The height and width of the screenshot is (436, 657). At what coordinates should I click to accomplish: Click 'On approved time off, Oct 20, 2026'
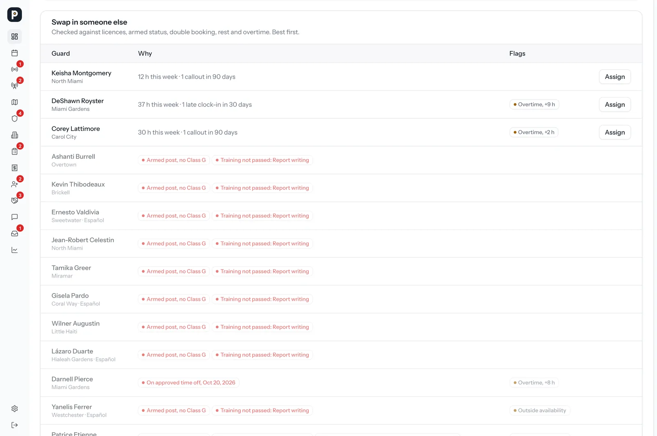tap(188, 383)
